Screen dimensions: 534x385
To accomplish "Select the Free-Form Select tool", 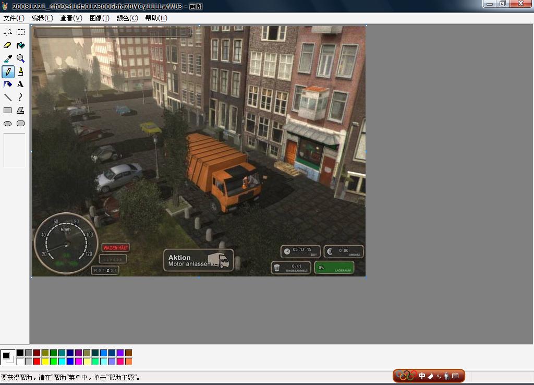I will 8,32.
